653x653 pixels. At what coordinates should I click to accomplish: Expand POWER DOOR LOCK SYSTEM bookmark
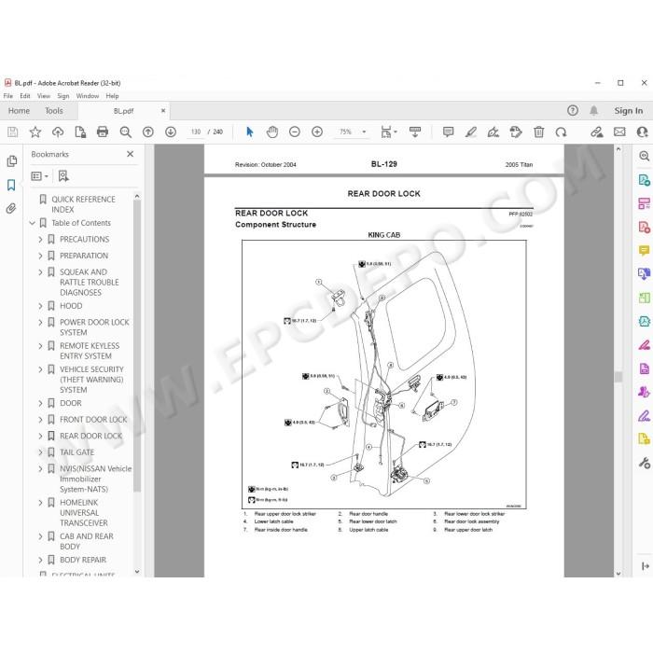pyautogui.click(x=40, y=323)
